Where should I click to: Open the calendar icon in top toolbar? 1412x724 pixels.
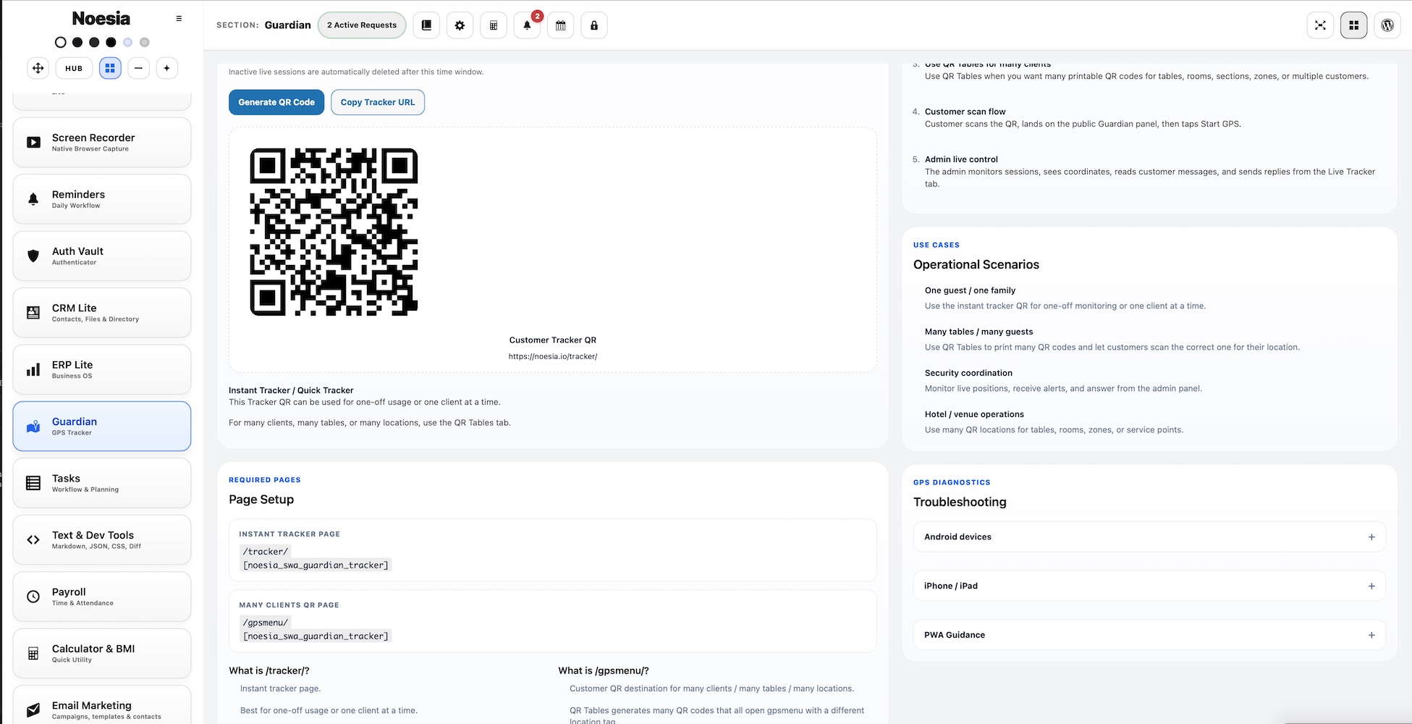pos(561,25)
